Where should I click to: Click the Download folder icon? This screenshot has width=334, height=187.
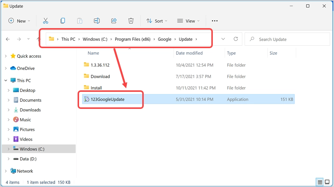click(86, 76)
